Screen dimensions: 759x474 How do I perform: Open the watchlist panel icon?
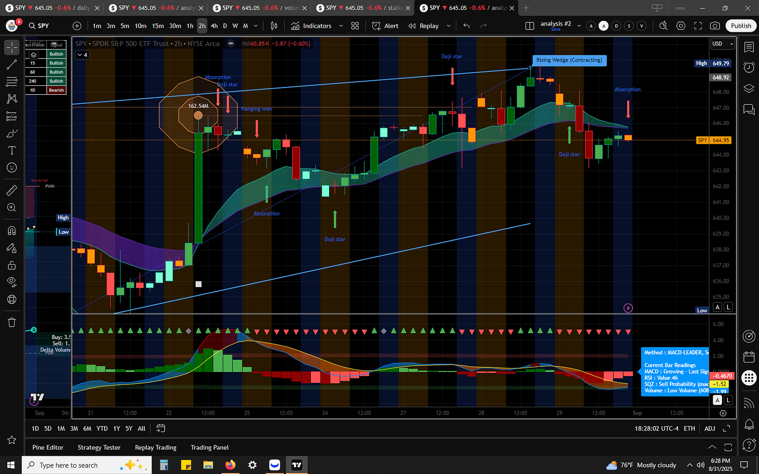pyautogui.click(x=749, y=47)
